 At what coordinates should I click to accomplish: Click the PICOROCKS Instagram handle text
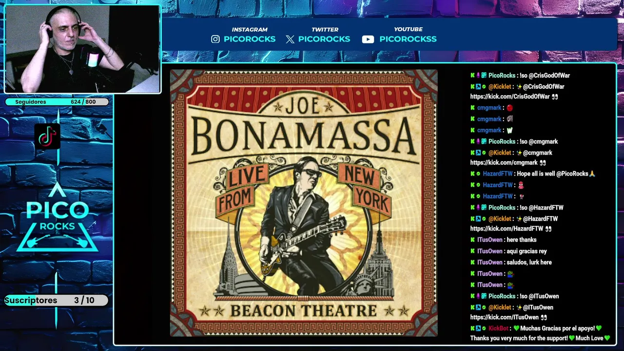pos(250,39)
